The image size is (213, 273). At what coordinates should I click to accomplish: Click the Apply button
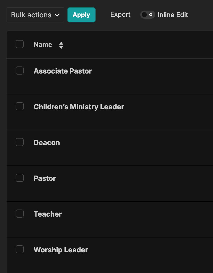81,15
